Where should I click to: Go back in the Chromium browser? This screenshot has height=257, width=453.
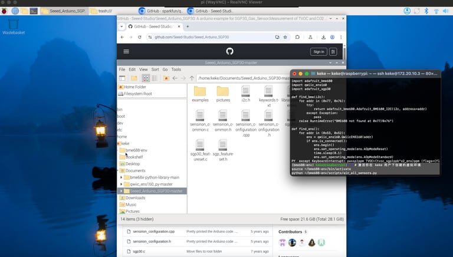[x=122, y=37]
